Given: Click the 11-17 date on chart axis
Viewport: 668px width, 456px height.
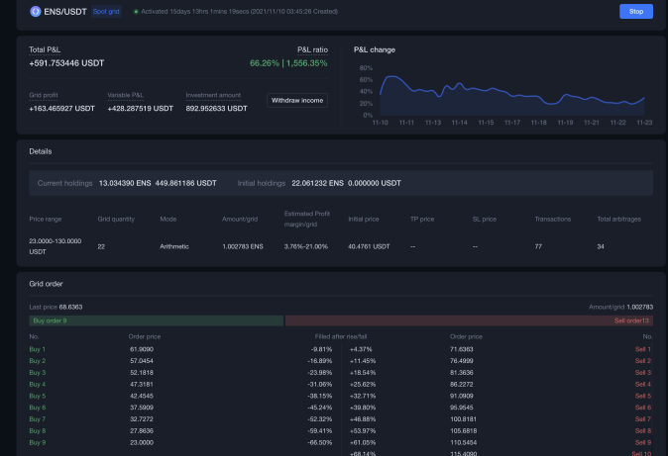Looking at the screenshot, I should [x=512, y=123].
